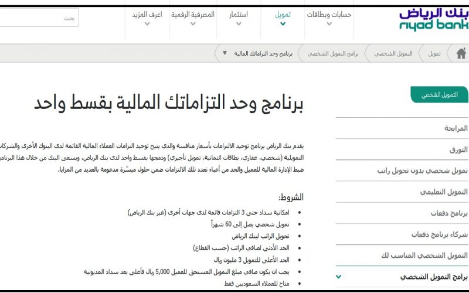Open breadcrumb dropdown triangle arrow
This screenshot has height=293, width=469.
click(x=225, y=53)
